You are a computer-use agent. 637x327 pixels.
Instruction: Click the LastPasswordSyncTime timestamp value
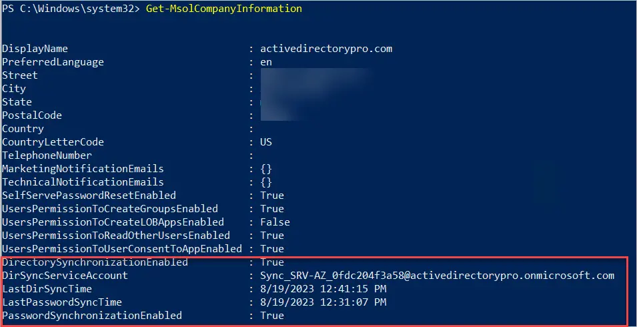pyautogui.click(x=324, y=302)
